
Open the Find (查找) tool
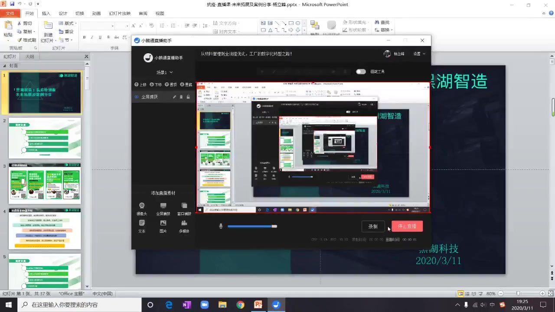coord(382,23)
